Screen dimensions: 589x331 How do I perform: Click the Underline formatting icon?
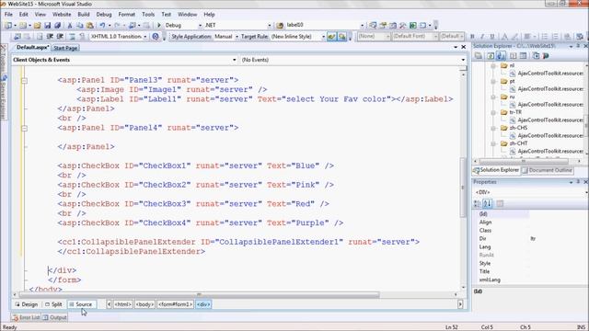[x=492, y=37]
